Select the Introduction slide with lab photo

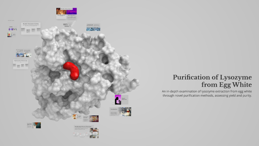pos(120,112)
